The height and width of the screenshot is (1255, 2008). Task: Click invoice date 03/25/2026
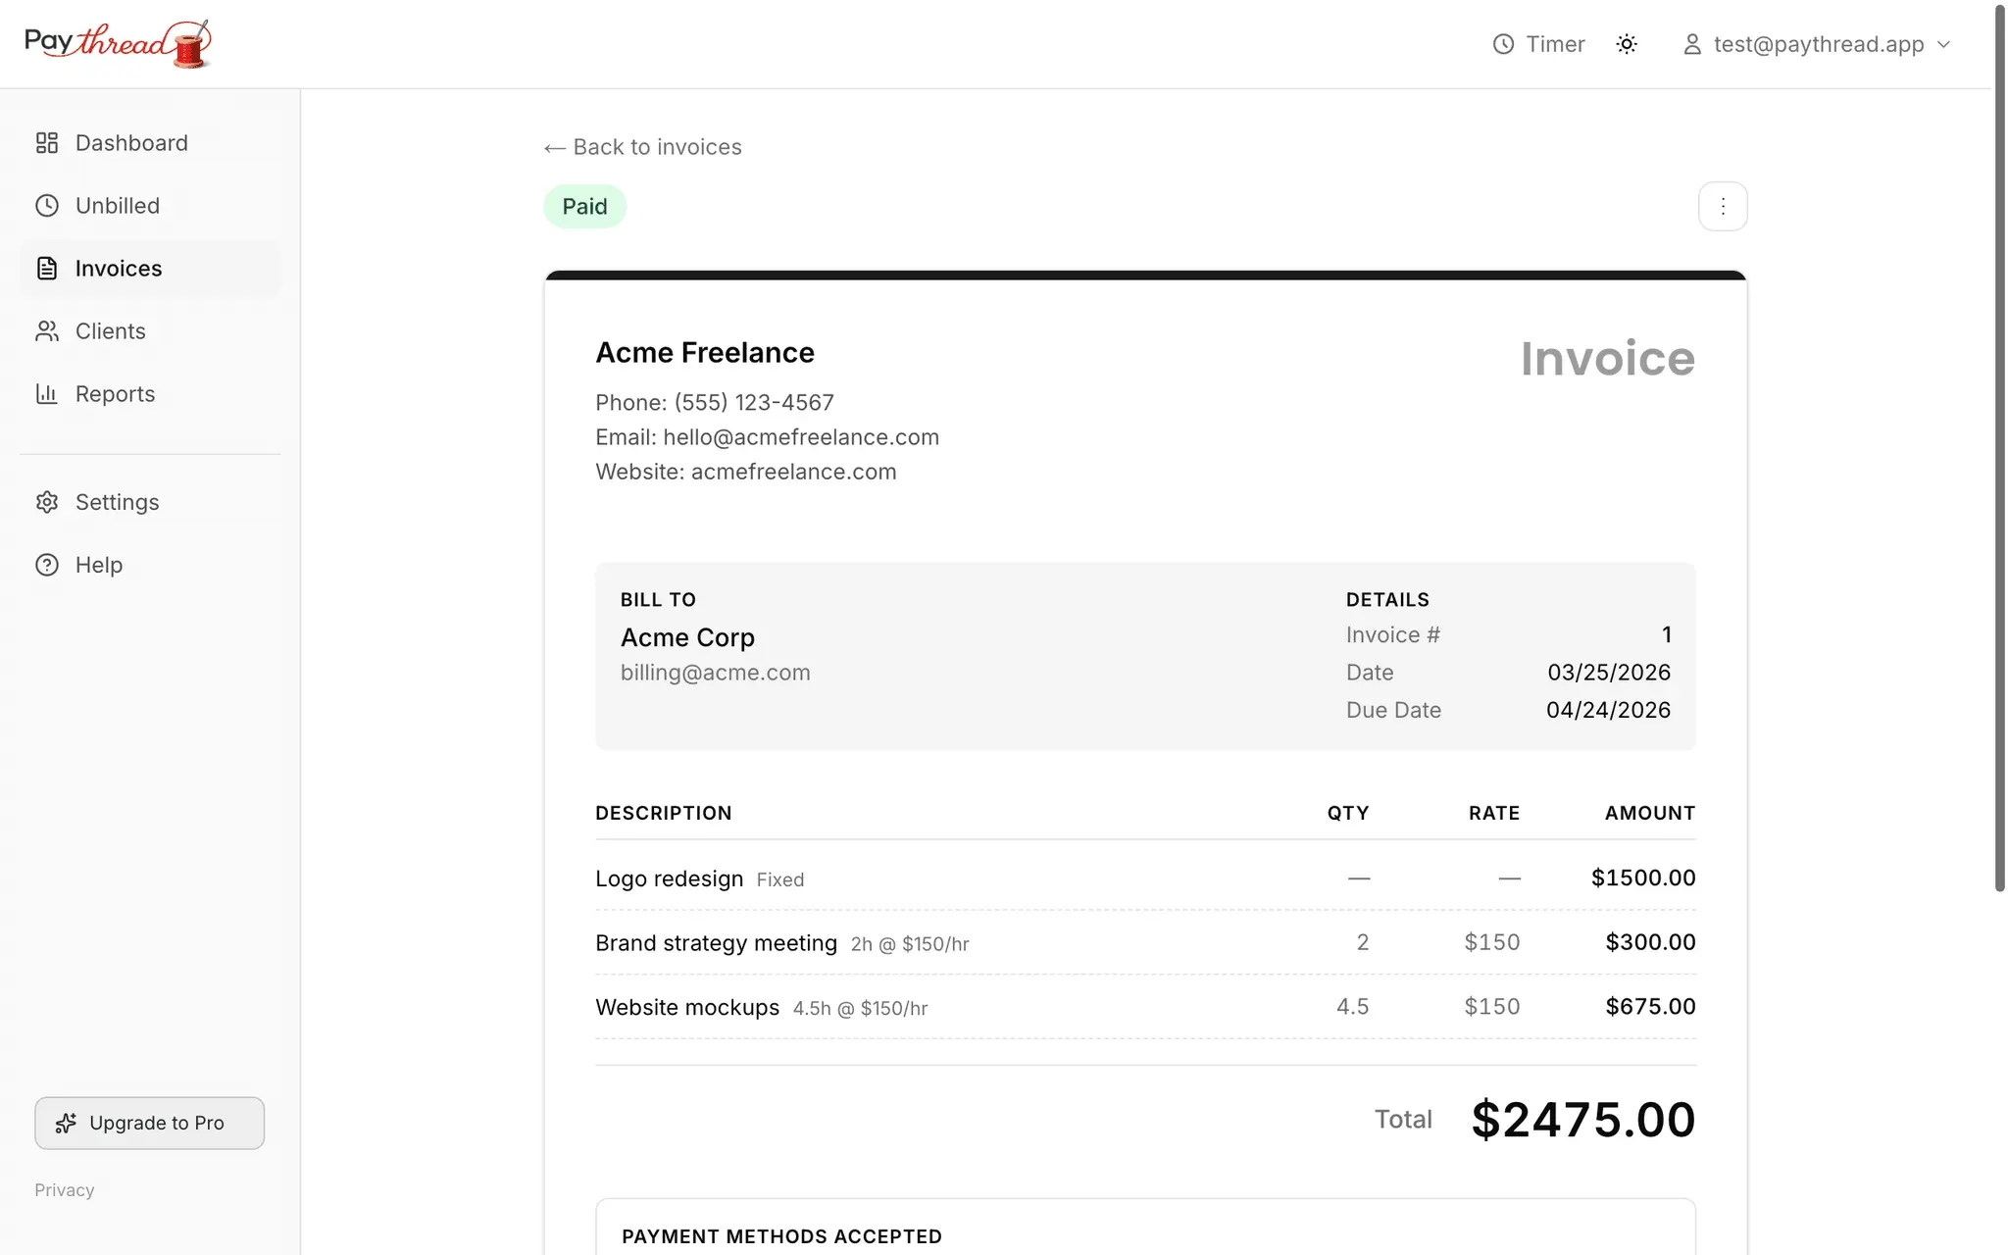(x=1609, y=673)
